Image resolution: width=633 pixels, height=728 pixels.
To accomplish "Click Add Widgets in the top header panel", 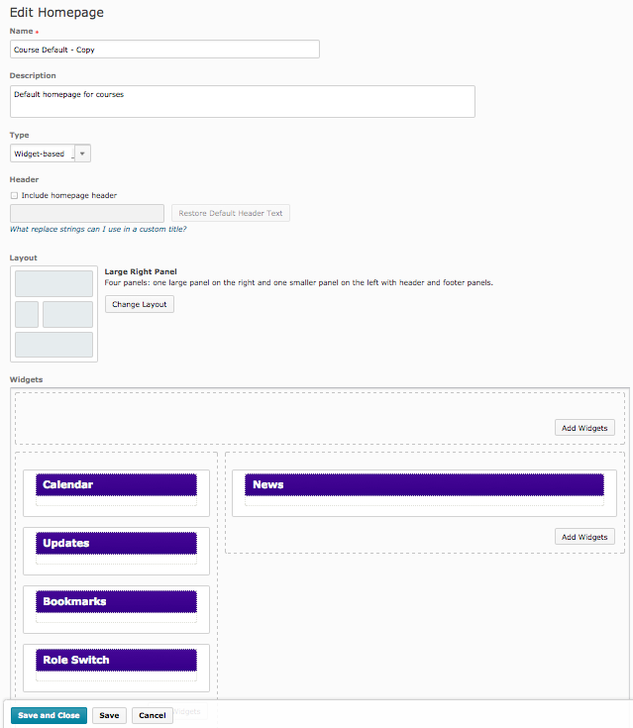I will 584,428.
